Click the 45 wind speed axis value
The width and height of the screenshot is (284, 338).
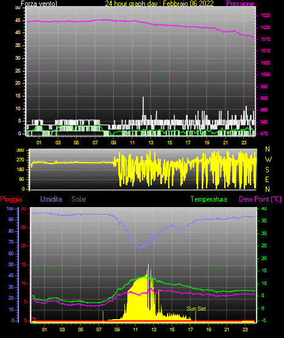click(18, 21)
